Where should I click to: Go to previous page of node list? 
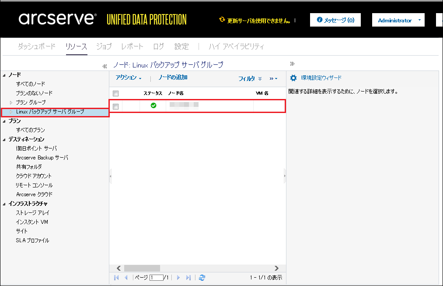[126, 278]
